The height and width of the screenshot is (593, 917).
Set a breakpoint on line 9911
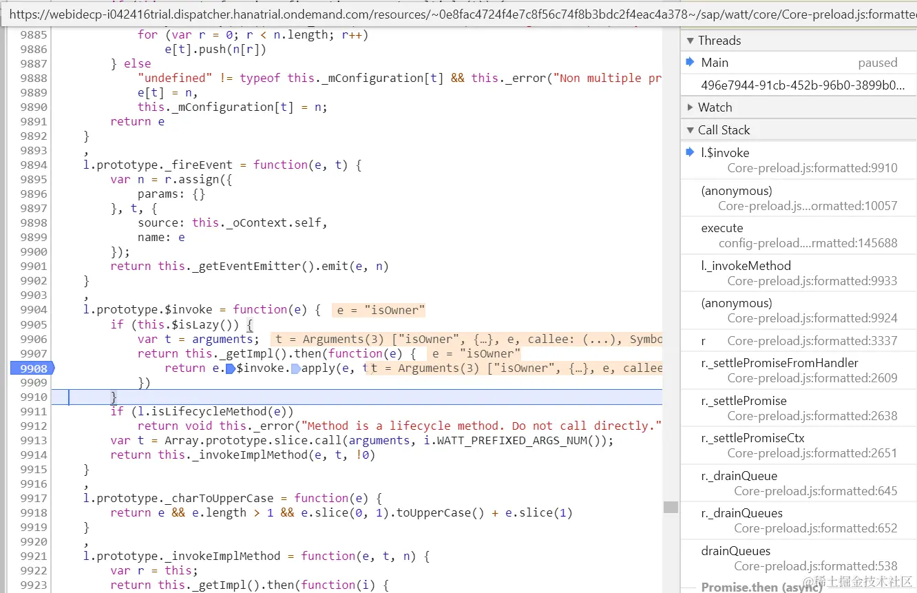(34, 411)
